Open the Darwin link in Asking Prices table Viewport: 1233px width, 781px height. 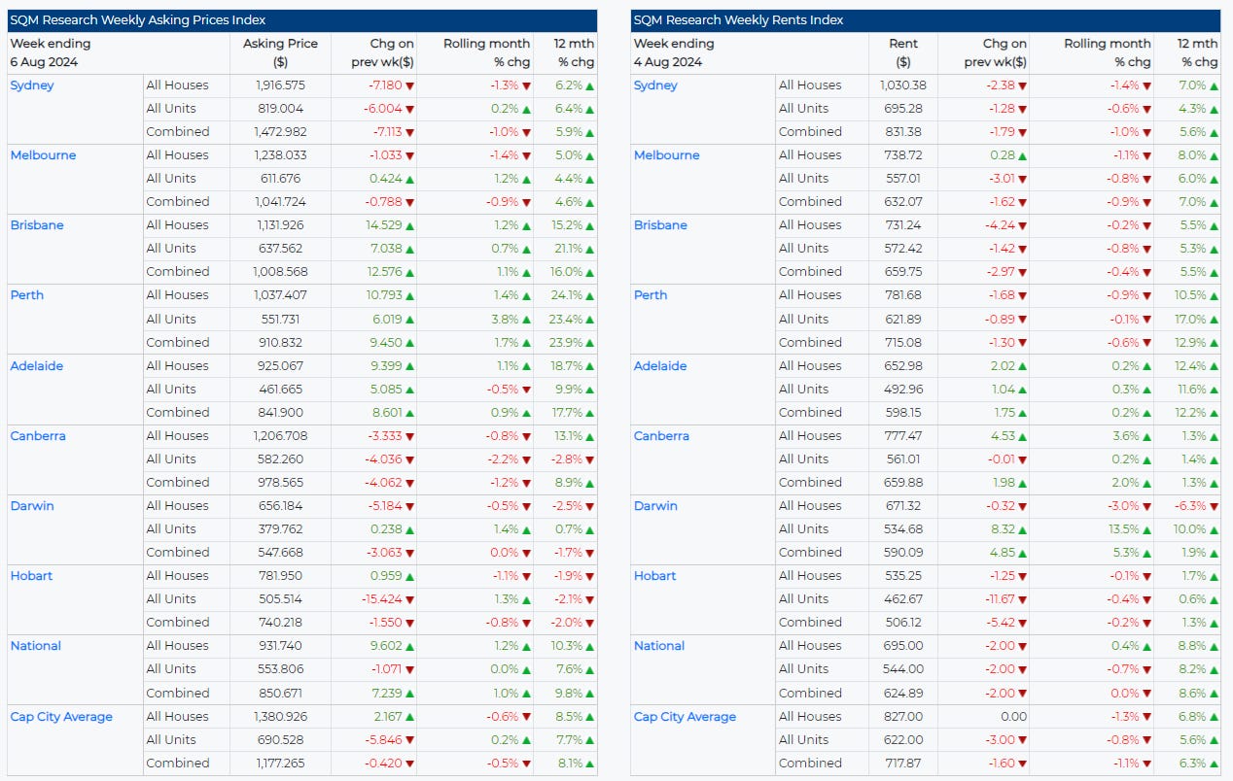pos(32,506)
